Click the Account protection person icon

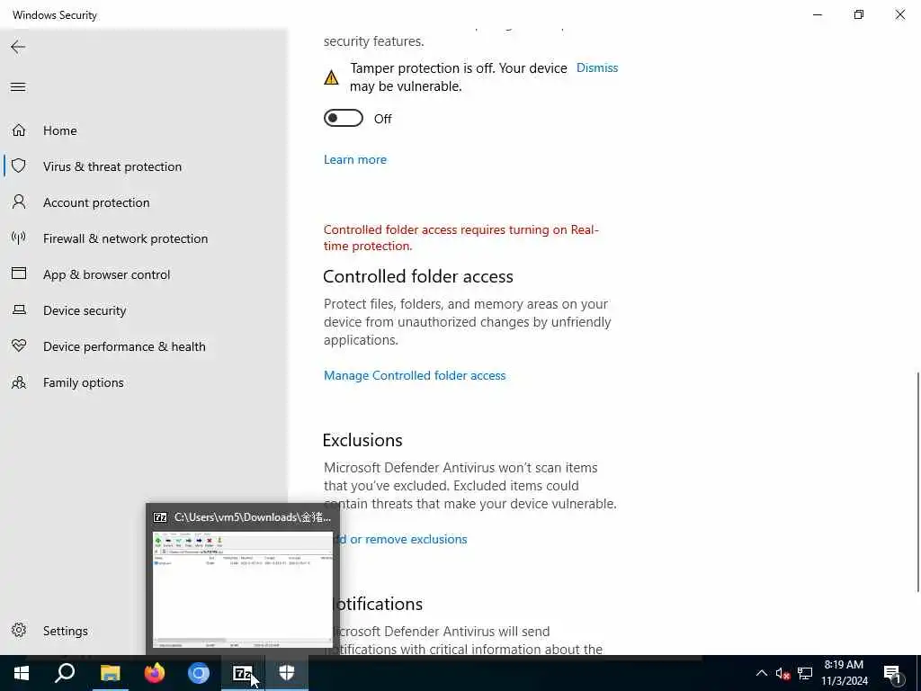[19, 202]
